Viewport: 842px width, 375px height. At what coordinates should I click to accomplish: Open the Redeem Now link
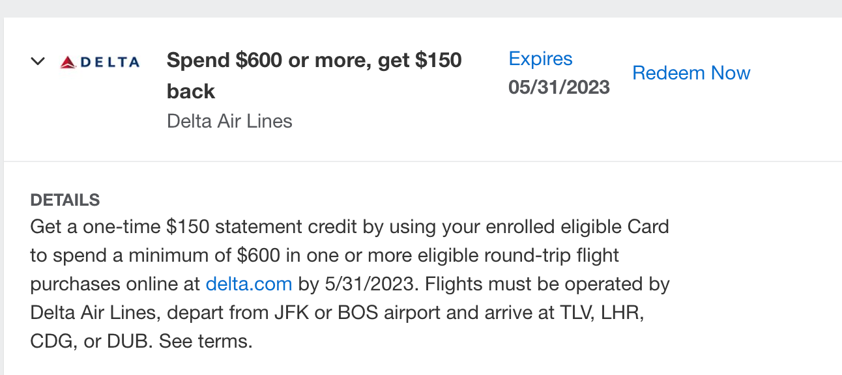(x=691, y=73)
